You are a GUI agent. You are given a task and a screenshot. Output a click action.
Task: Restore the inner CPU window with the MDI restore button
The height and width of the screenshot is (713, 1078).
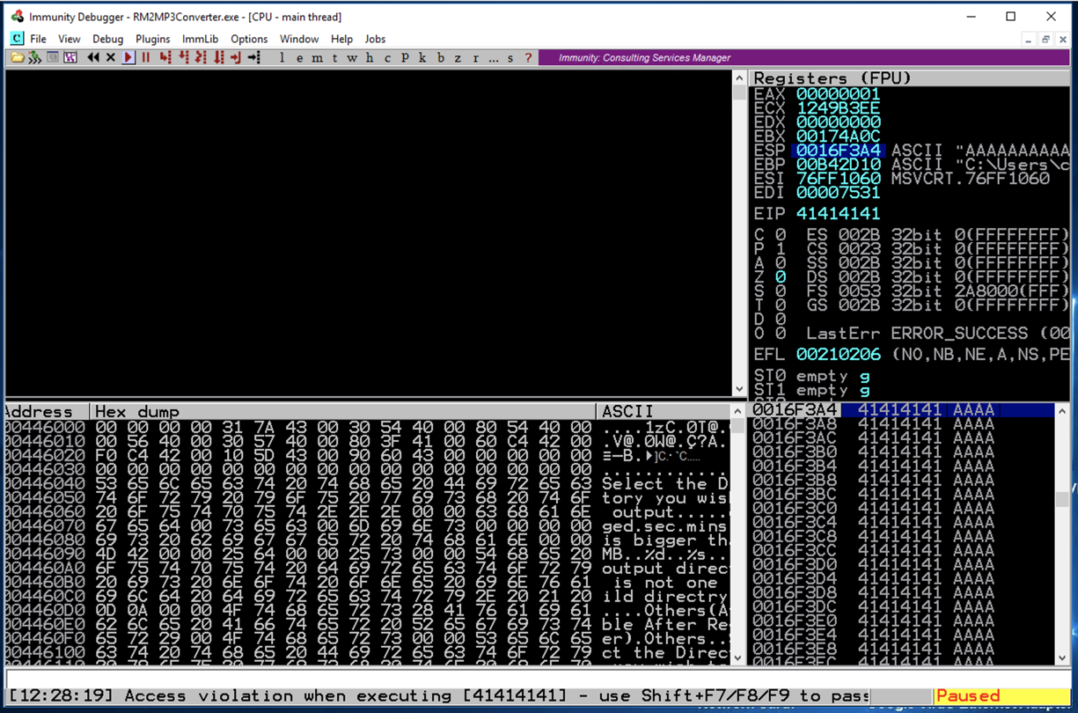point(1045,39)
